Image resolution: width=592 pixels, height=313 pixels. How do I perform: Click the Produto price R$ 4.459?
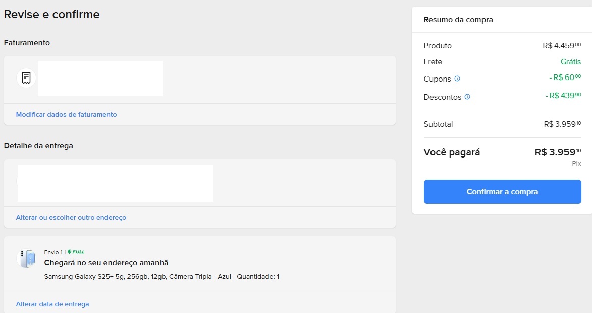pyautogui.click(x=561, y=46)
